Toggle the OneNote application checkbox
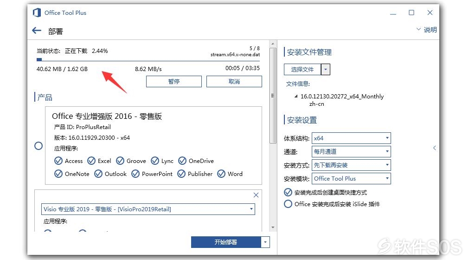The width and height of the screenshot is (469, 260). click(x=58, y=174)
